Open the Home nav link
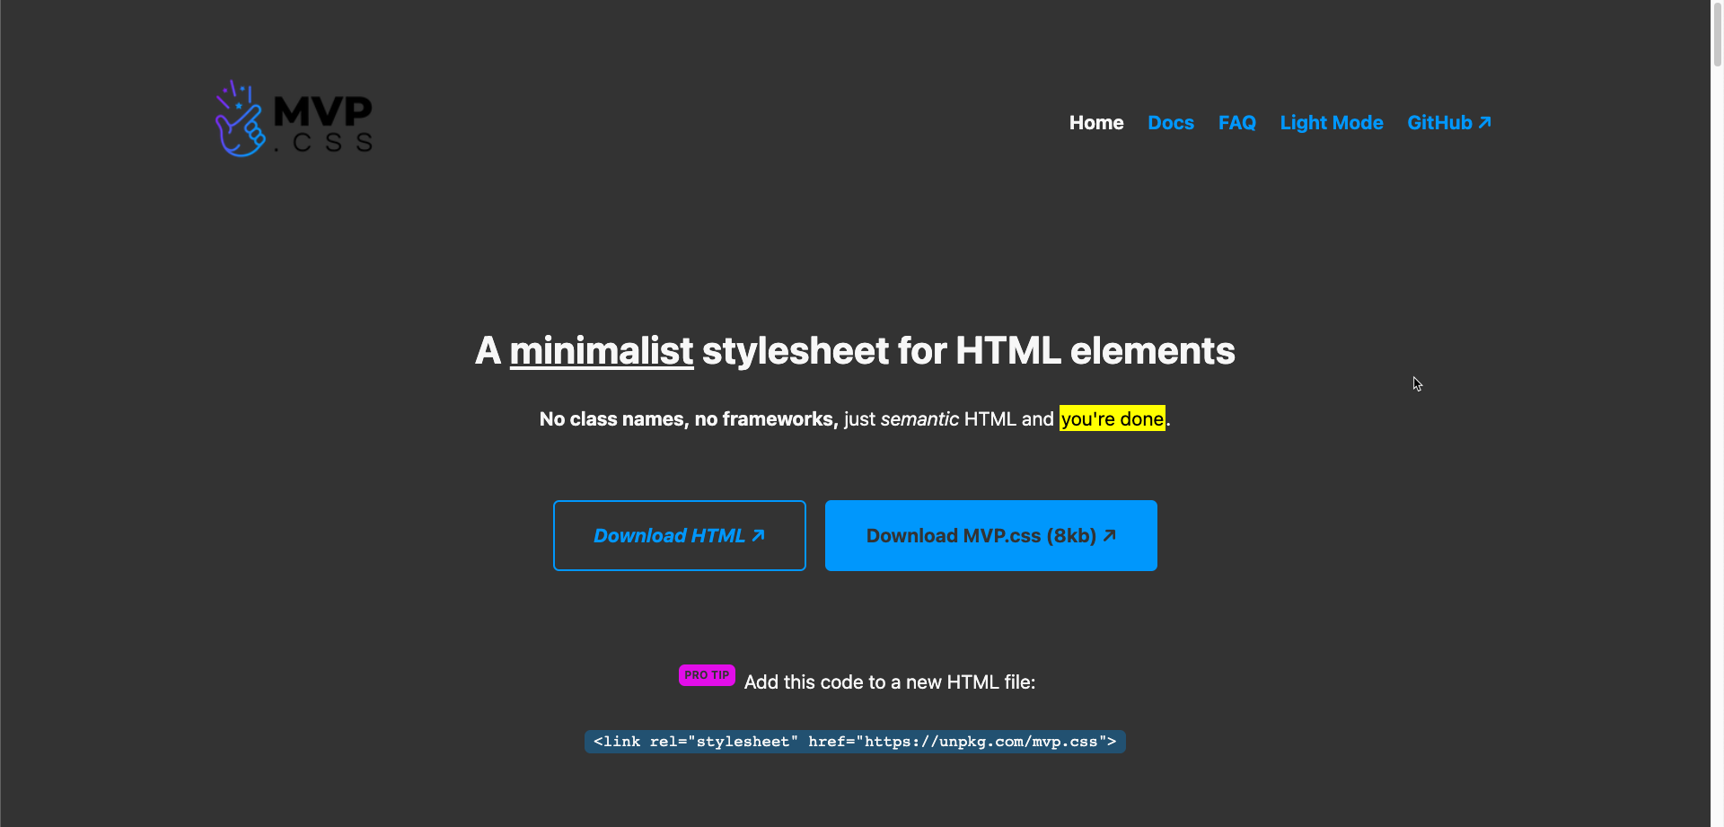 click(x=1095, y=123)
